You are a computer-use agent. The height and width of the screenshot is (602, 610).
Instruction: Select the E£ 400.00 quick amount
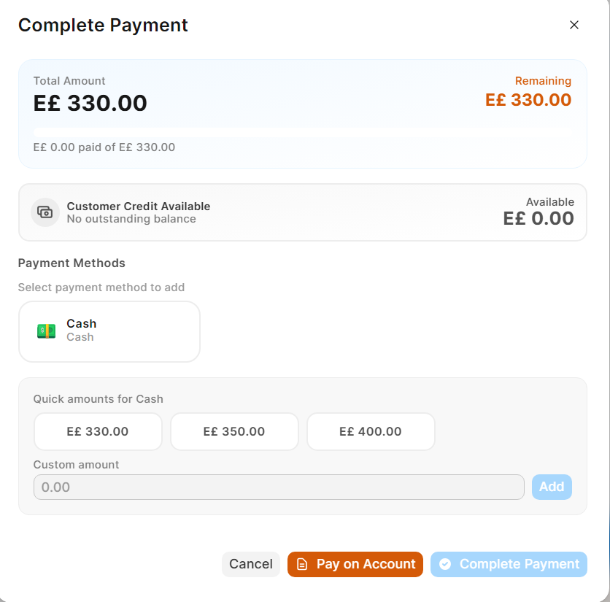coord(371,431)
